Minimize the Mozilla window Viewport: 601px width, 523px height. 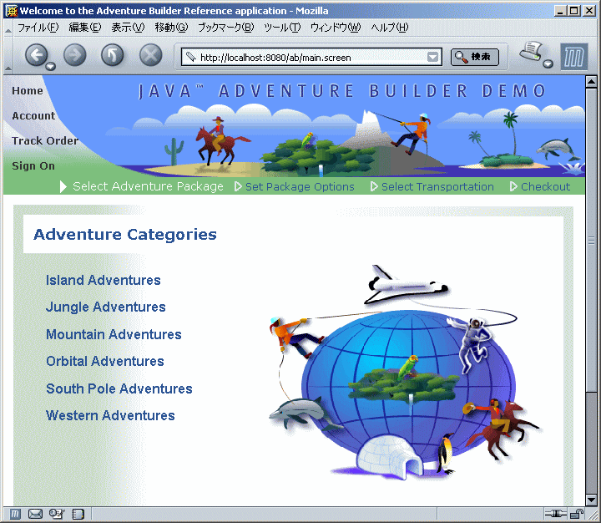tap(560, 11)
